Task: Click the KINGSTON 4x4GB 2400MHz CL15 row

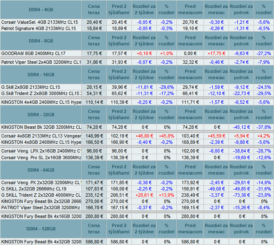Action: tap(137, 102)
